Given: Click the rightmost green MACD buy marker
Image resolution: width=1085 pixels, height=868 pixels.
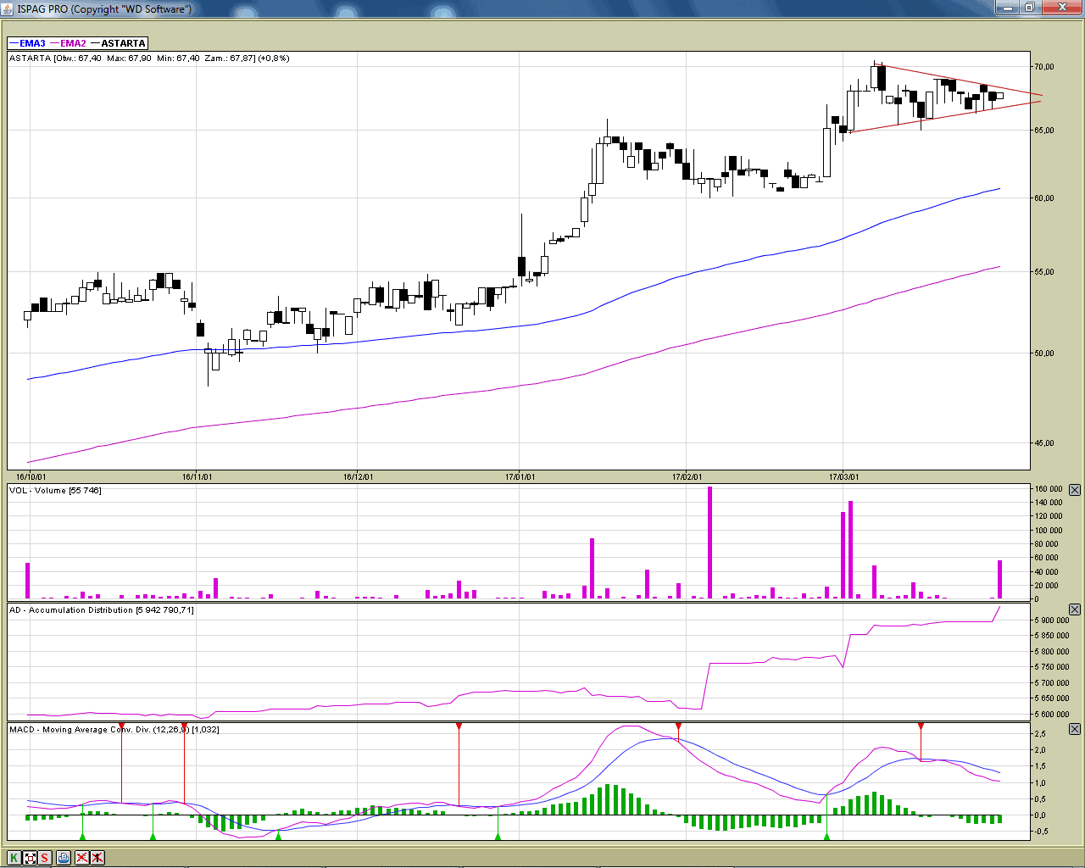Looking at the screenshot, I should (826, 837).
